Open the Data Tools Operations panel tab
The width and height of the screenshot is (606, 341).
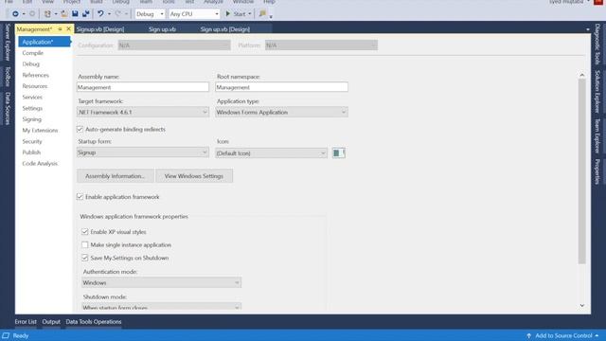pyautogui.click(x=94, y=322)
